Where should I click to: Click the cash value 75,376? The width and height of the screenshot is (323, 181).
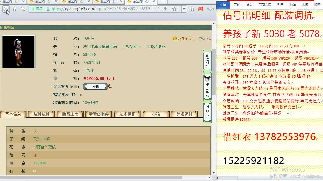click(x=40, y=163)
